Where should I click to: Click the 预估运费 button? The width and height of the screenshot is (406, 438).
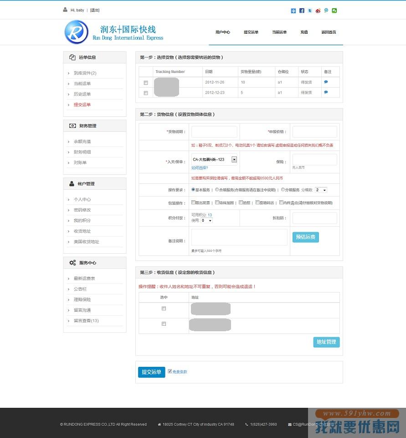coord(306,237)
